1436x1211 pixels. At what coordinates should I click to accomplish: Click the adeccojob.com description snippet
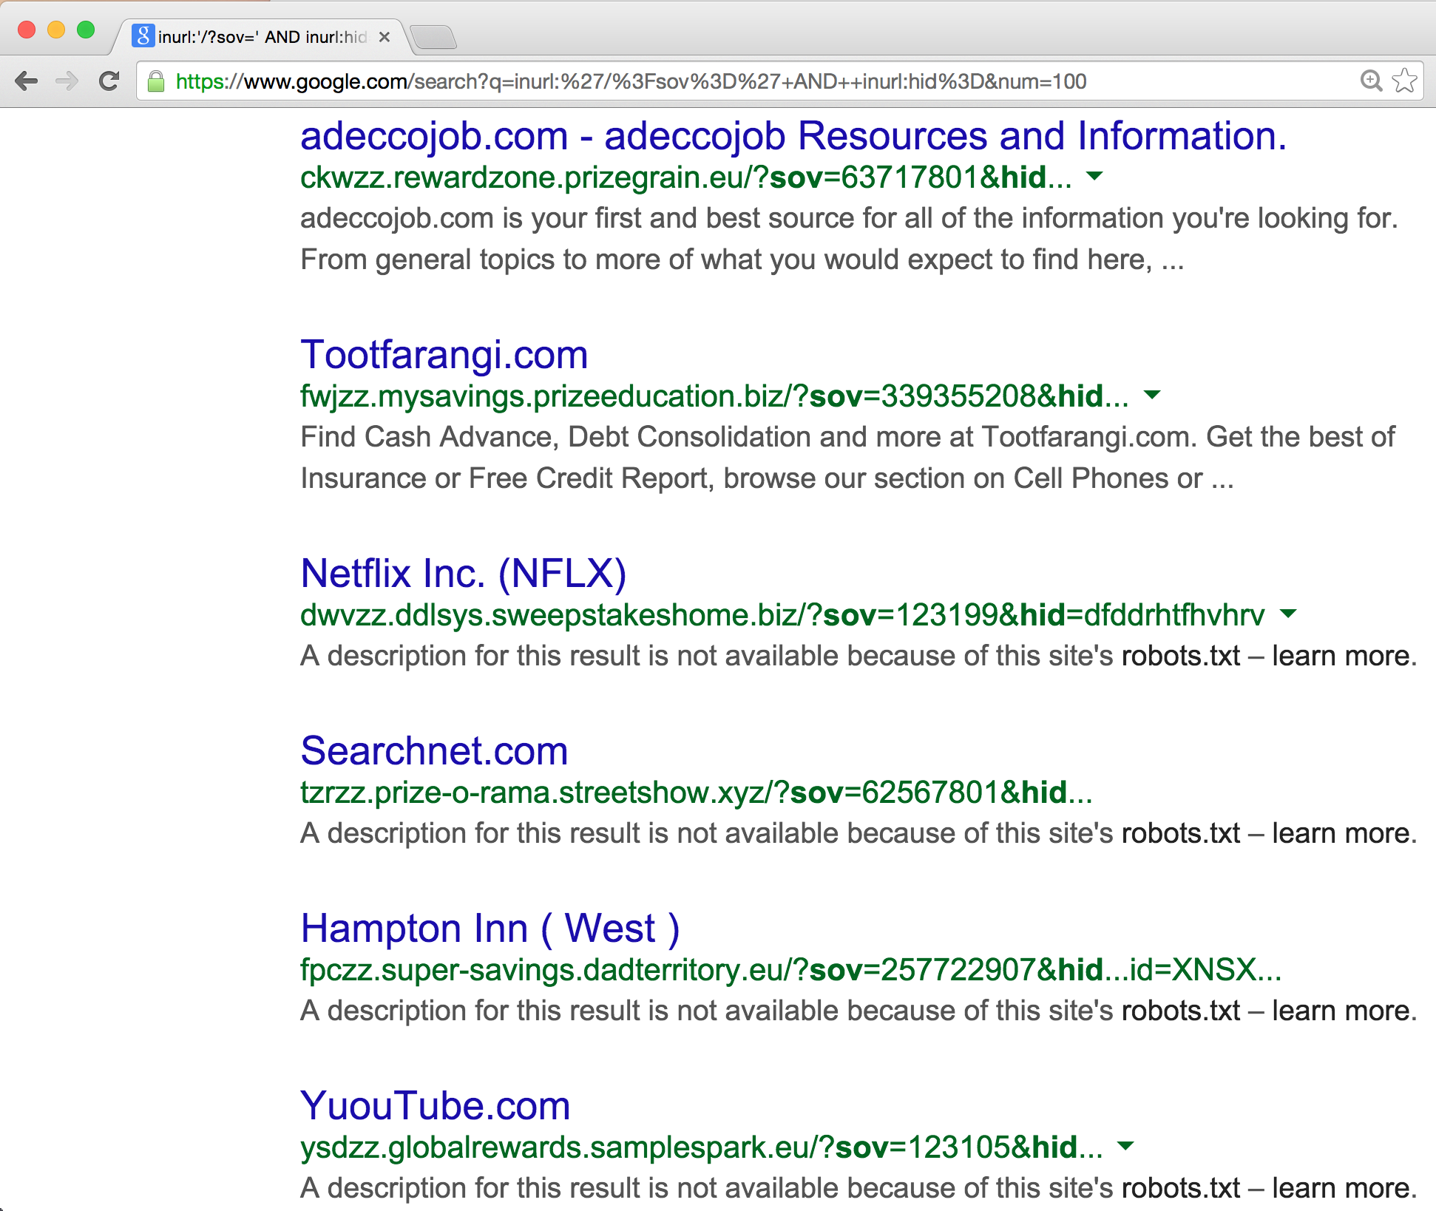[x=849, y=239]
